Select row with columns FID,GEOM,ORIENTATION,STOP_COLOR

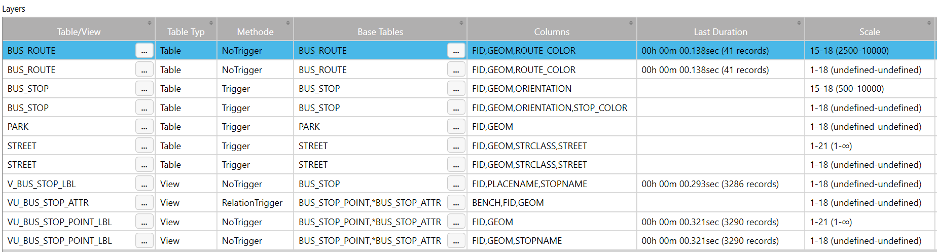pyautogui.click(x=468, y=108)
